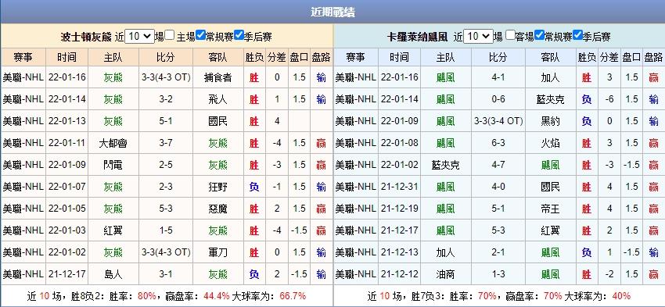Click 狂野 opponent in left table
This screenshot has height=307, width=665.
tap(218, 187)
